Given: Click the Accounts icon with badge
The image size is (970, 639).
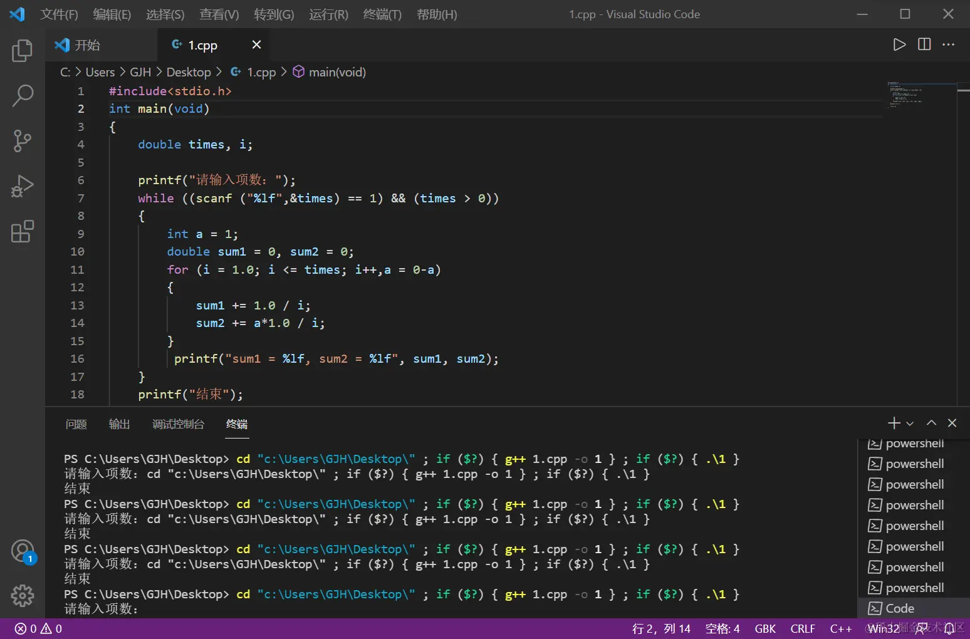Looking at the screenshot, I should point(22,551).
